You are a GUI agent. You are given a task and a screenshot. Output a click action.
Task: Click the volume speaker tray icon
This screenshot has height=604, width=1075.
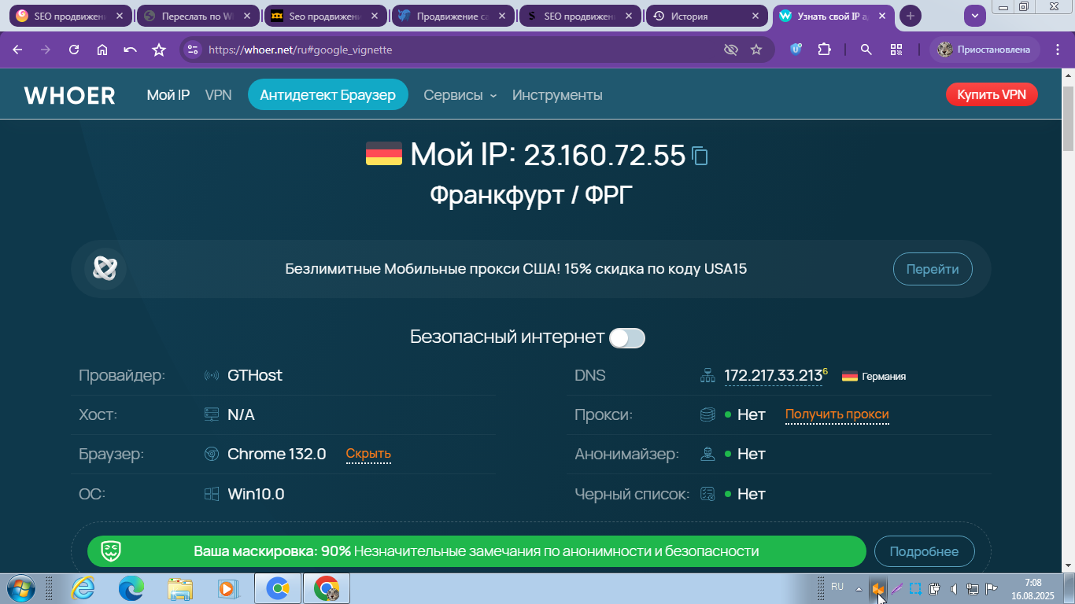point(954,588)
